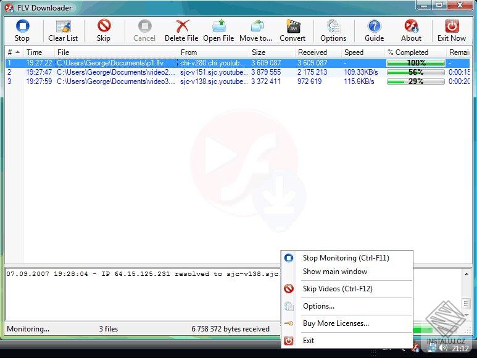Click speed value 115.6KB/s
Image resolution: width=477 pixels, height=358 pixels.
pyautogui.click(x=359, y=81)
